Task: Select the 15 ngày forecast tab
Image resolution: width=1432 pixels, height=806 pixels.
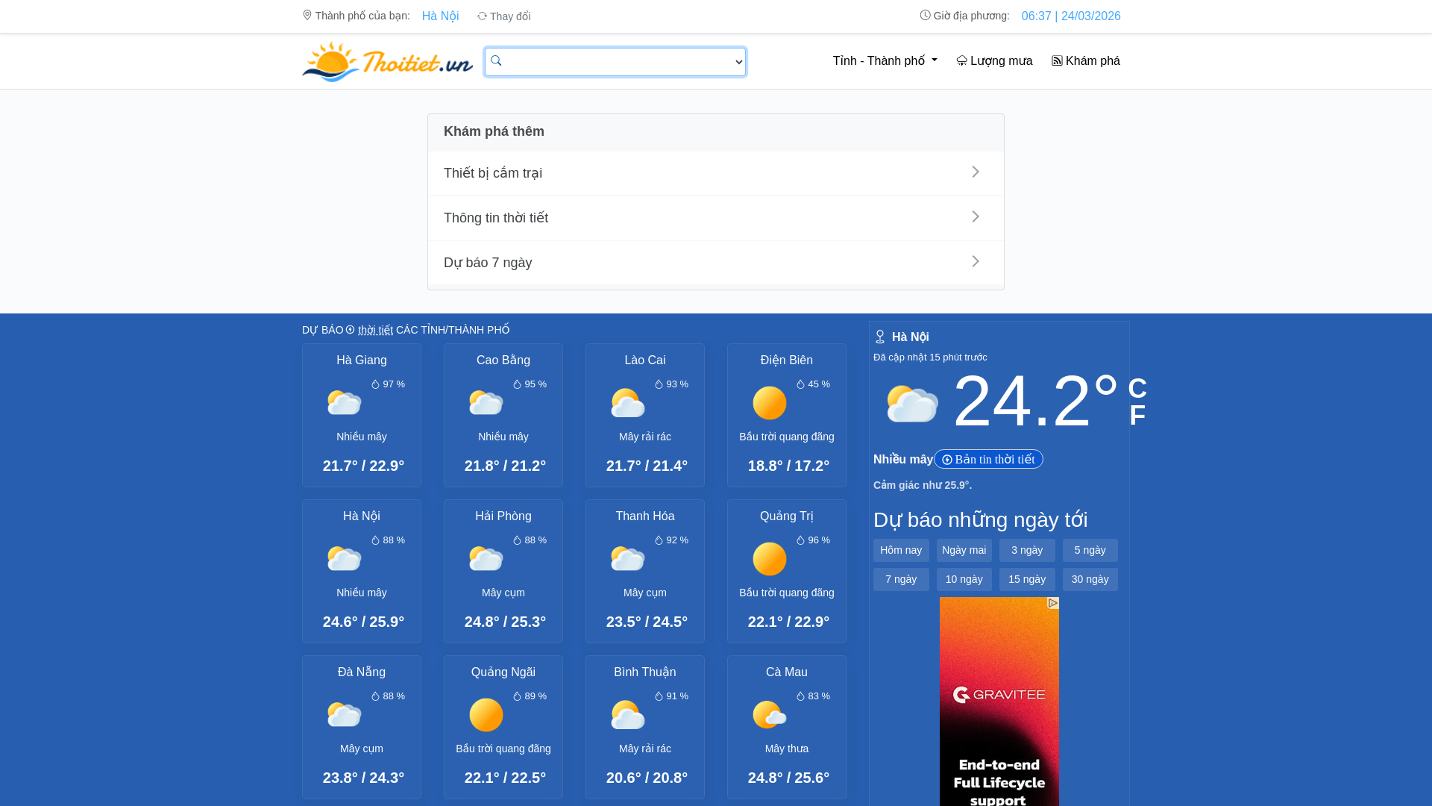Action: (1027, 579)
